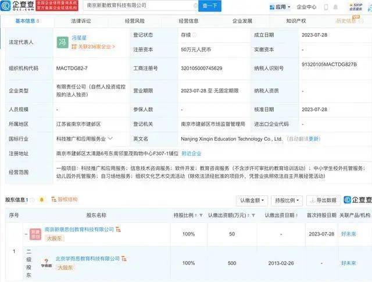
Task: Click registration number 320105000745629
Action: click(x=202, y=69)
